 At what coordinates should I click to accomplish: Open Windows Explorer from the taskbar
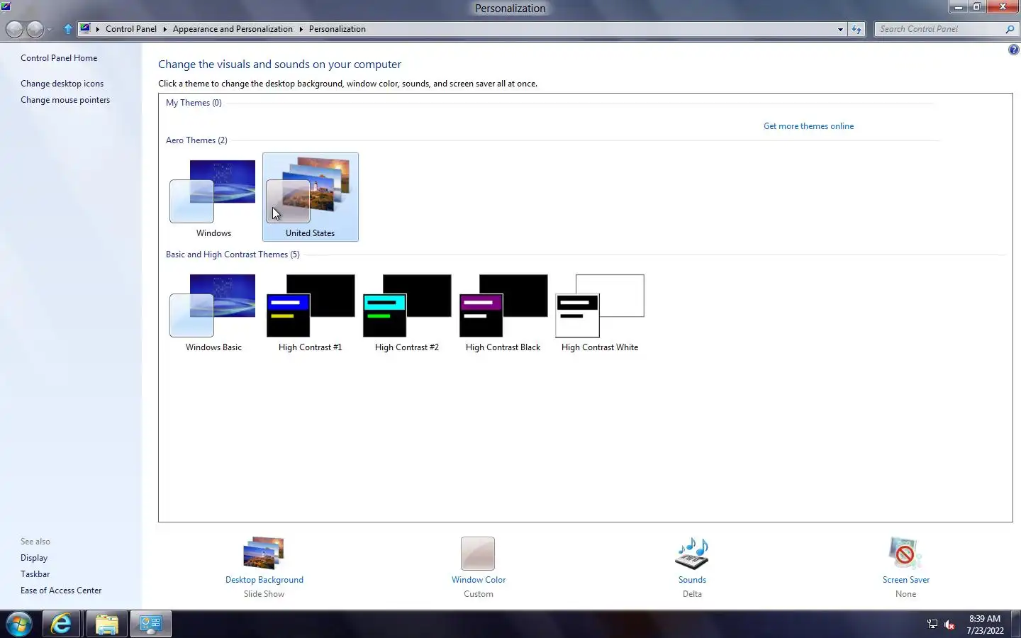(106, 625)
